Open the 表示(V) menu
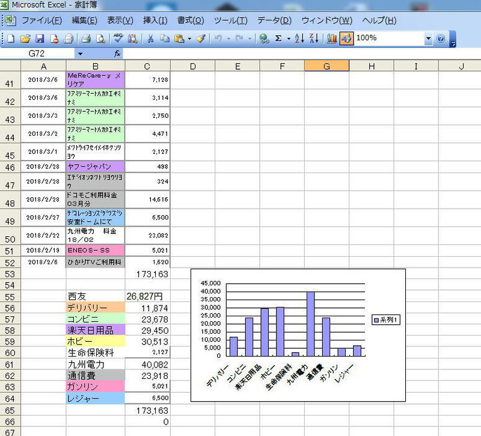Viewport: 481px width, 436px height. (x=120, y=20)
